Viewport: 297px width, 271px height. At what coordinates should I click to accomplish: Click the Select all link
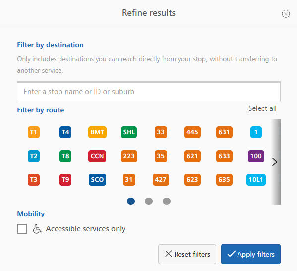click(262, 108)
